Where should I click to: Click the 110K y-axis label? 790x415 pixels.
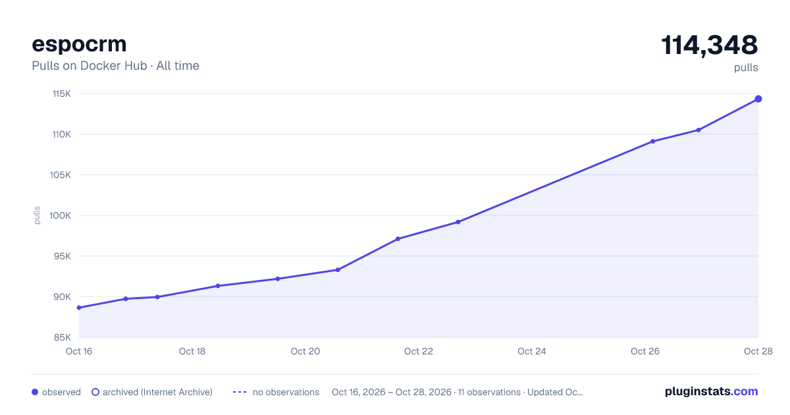62,134
